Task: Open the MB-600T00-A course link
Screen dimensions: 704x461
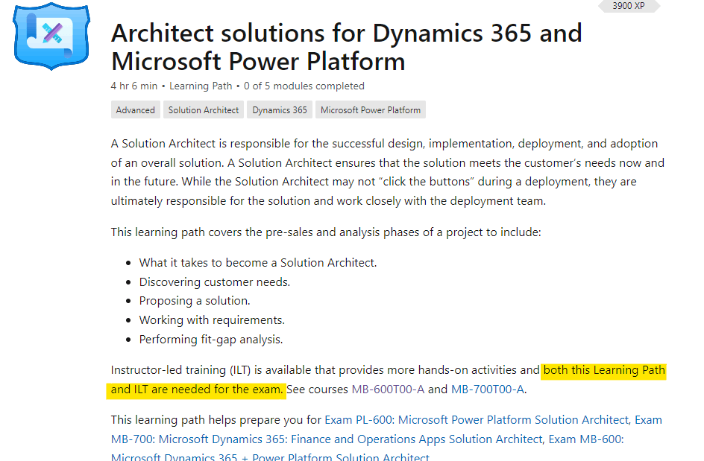Action: click(388, 390)
